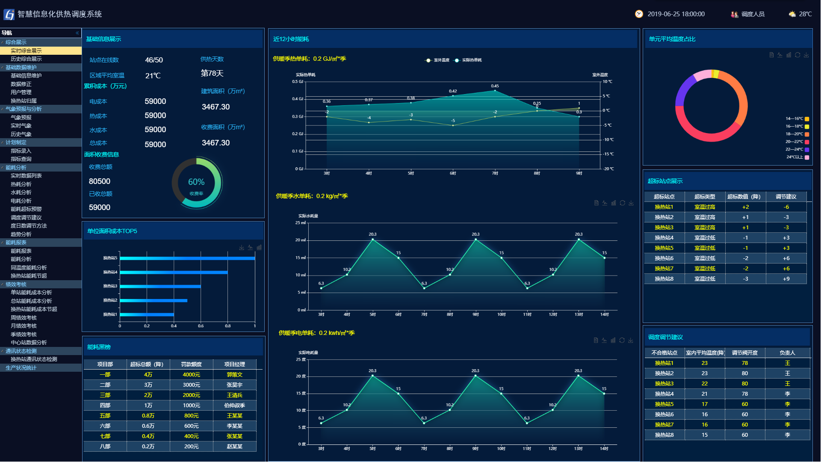This screenshot has height=462, width=821.
Task: Click 换热站5 row in 调度调节建议 table
Action: (x=727, y=404)
